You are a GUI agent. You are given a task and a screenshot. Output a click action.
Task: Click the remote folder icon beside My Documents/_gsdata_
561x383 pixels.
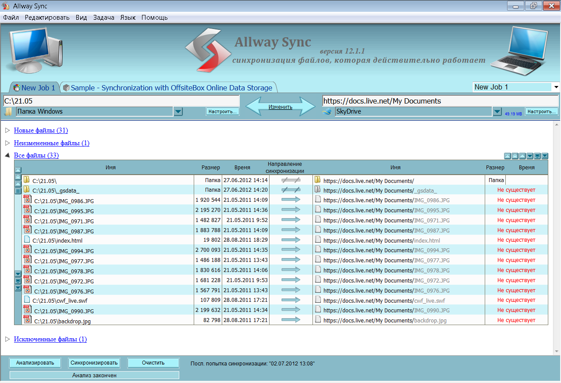[x=318, y=190]
